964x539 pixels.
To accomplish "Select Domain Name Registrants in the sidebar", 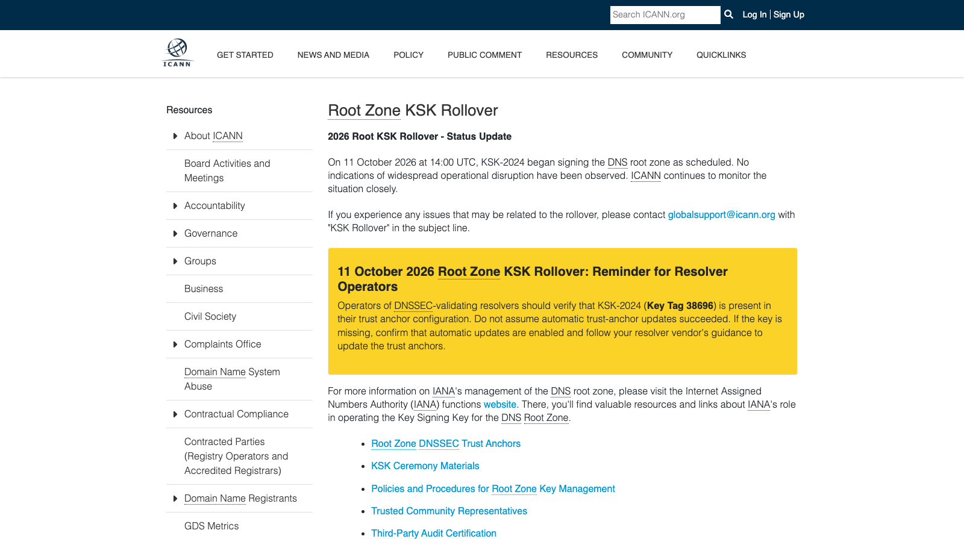I will click(240, 499).
